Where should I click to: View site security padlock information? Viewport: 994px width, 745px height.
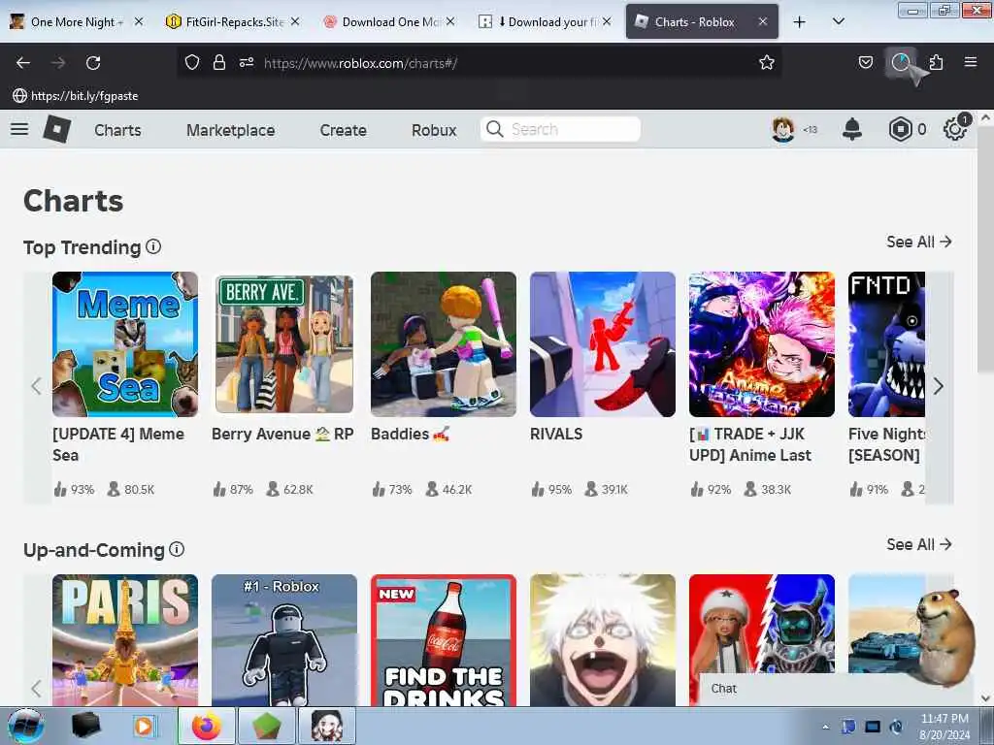click(219, 62)
